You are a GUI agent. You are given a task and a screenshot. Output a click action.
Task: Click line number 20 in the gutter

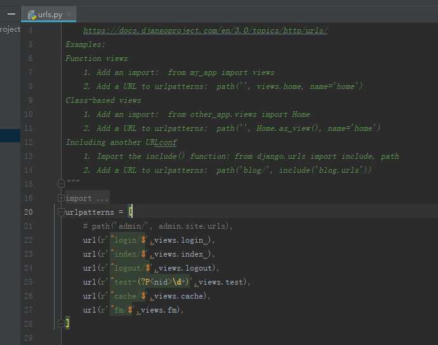tap(28, 212)
